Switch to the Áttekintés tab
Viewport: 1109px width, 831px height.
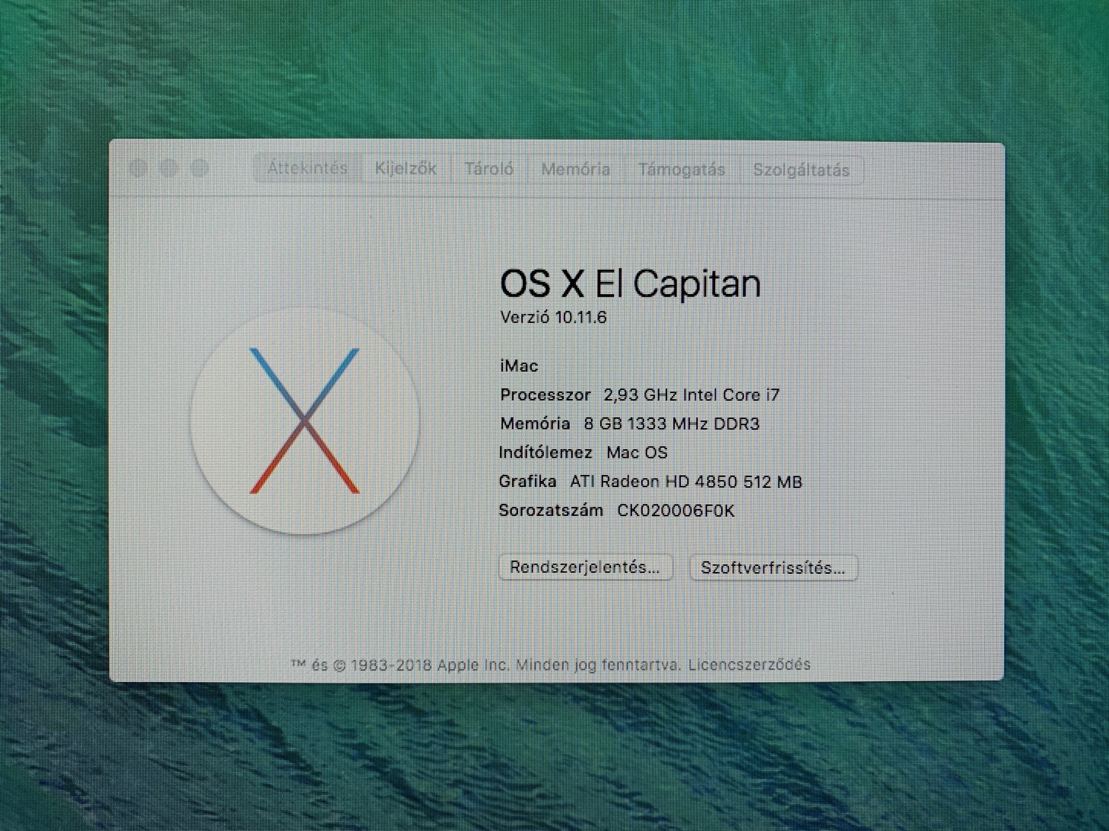(x=307, y=168)
